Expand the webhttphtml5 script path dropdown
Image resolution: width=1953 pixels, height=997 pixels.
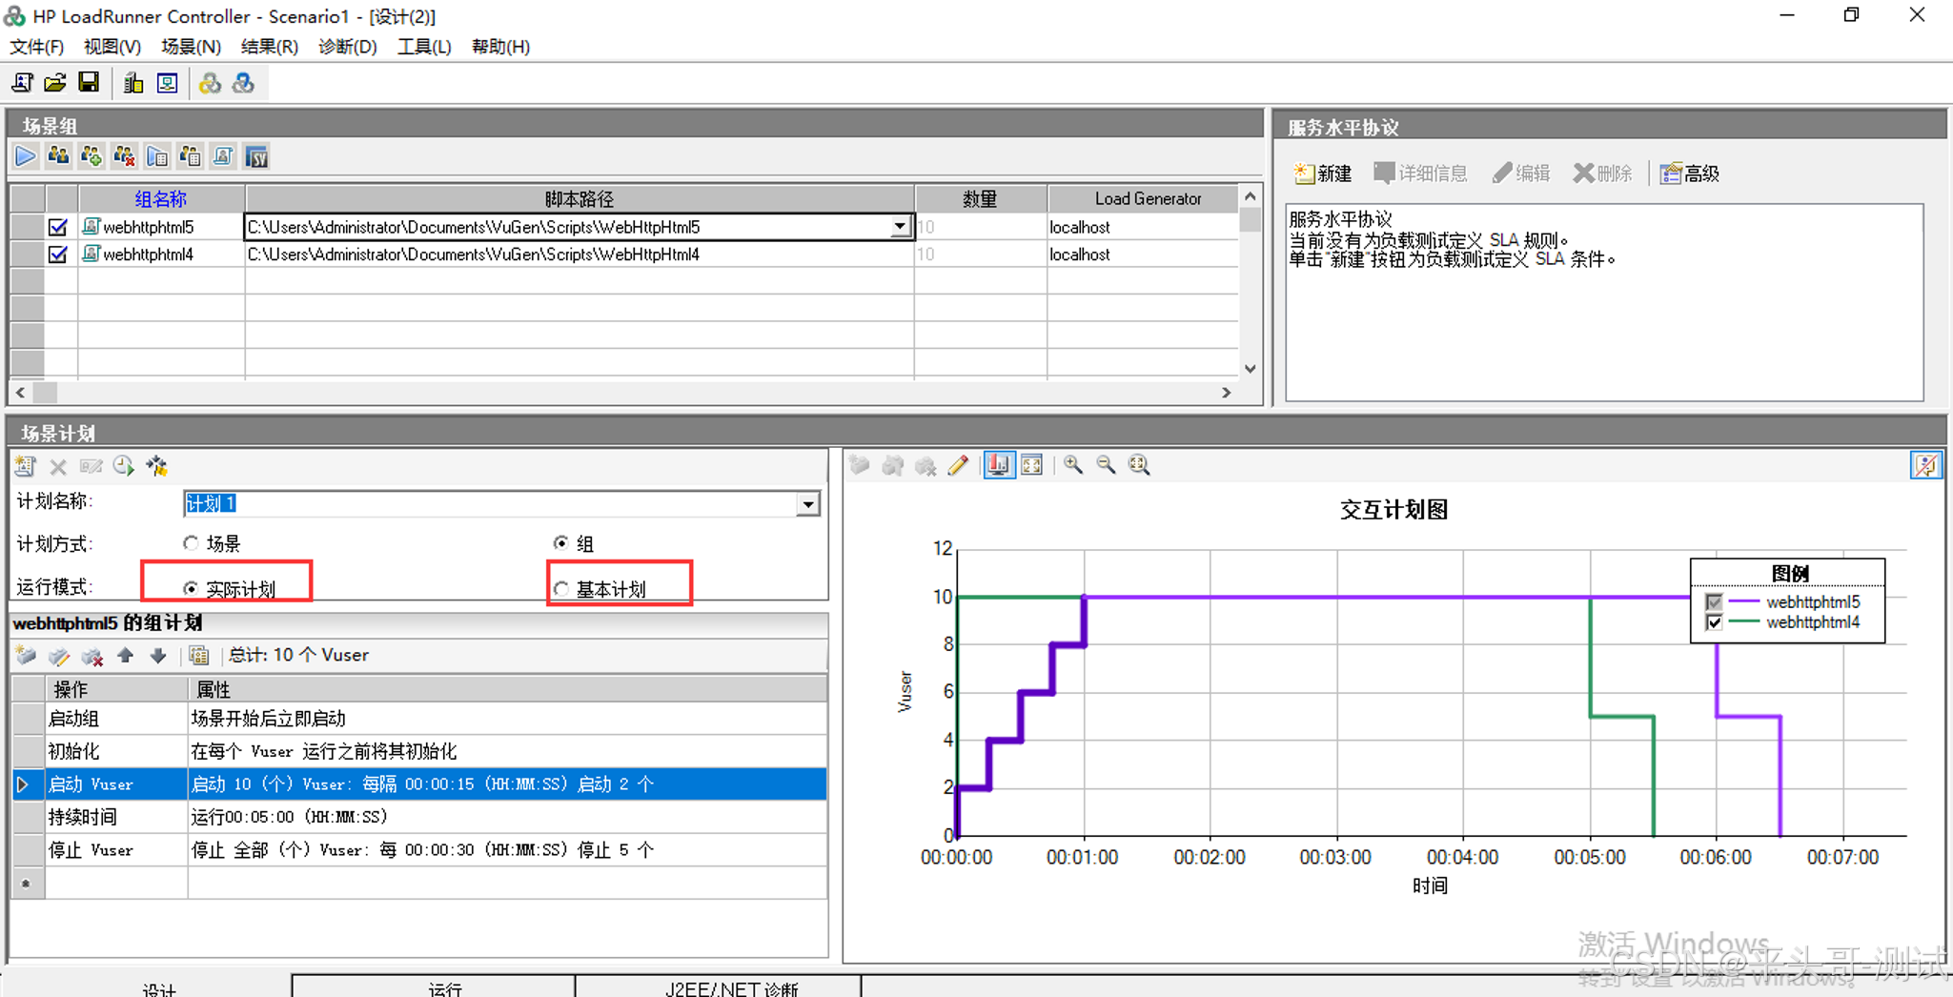pos(900,227)
